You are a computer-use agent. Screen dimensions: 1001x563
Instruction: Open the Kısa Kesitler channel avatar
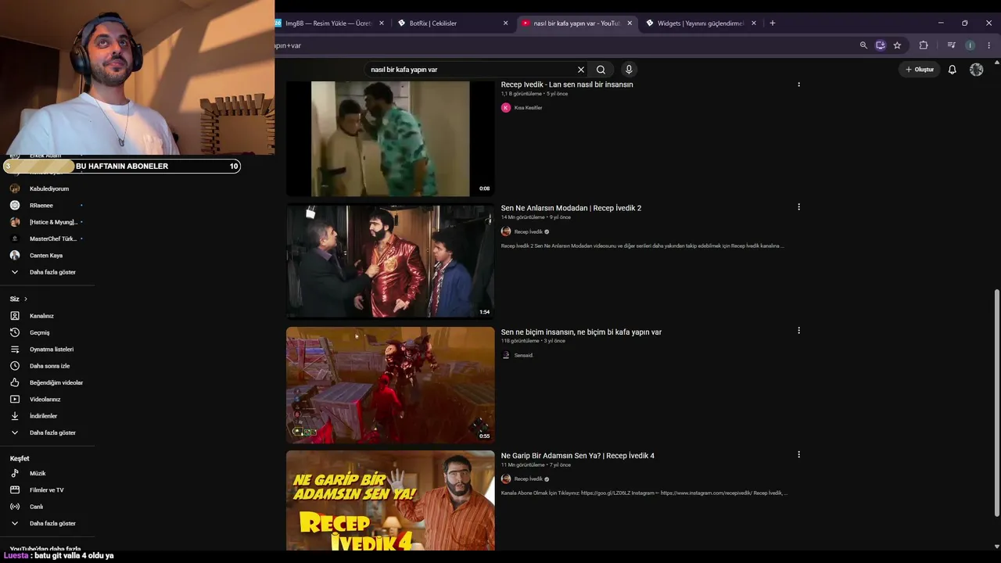point(506,108)
